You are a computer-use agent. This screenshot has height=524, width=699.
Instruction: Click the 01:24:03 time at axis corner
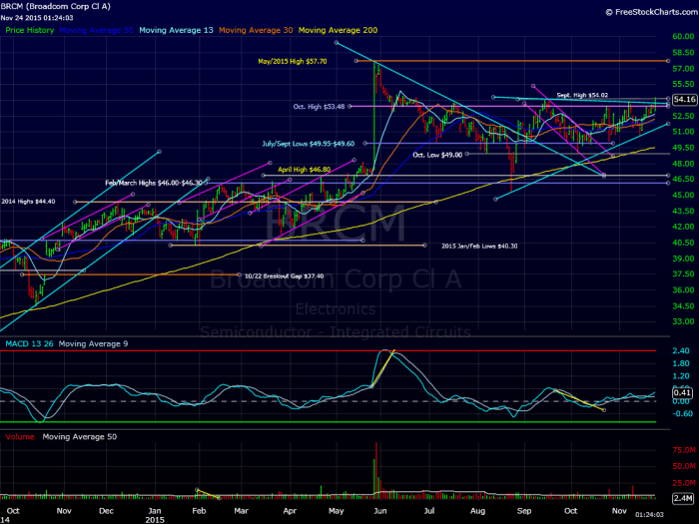649,514
